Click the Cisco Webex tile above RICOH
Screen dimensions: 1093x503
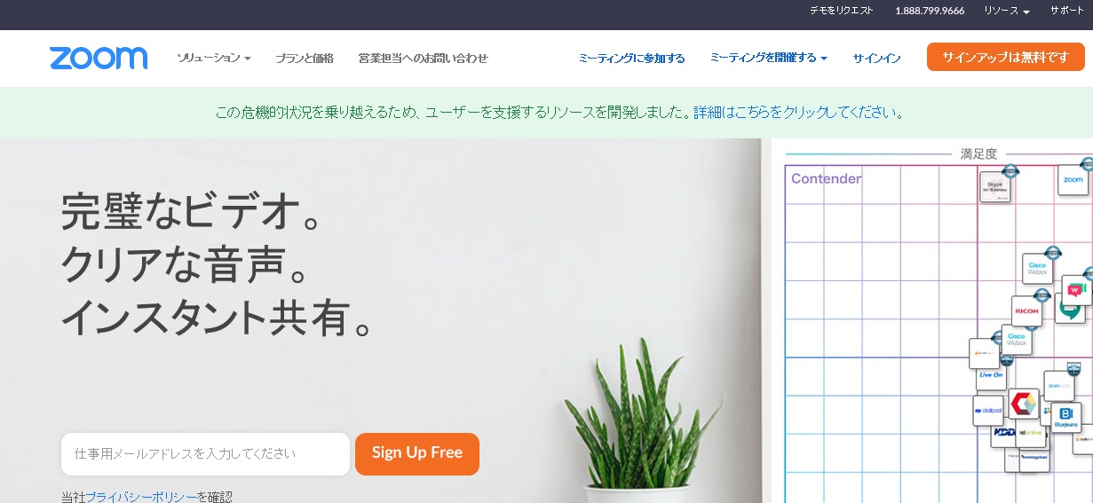point(1037,268)
